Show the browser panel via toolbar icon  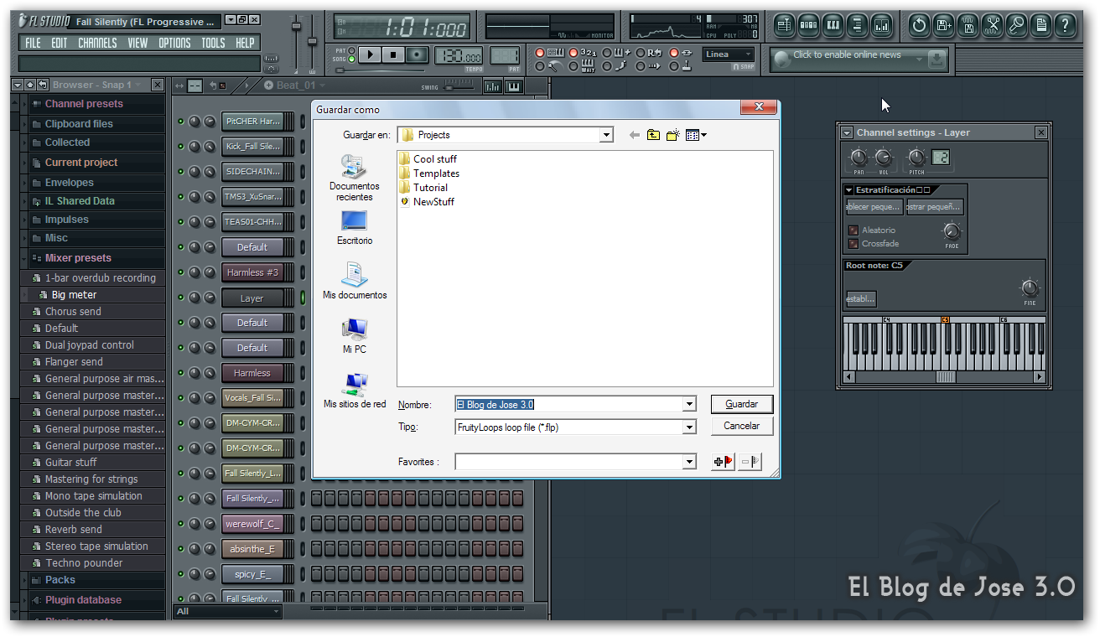[x=858, y=25]
